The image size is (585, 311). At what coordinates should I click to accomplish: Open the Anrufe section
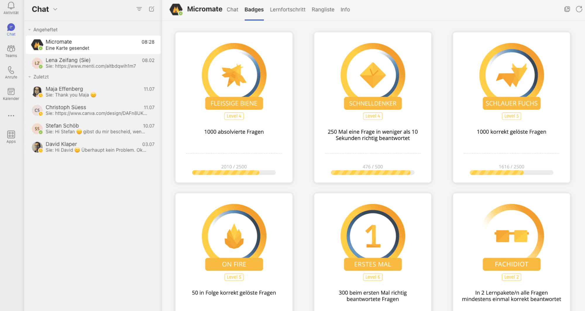(11, 72)
